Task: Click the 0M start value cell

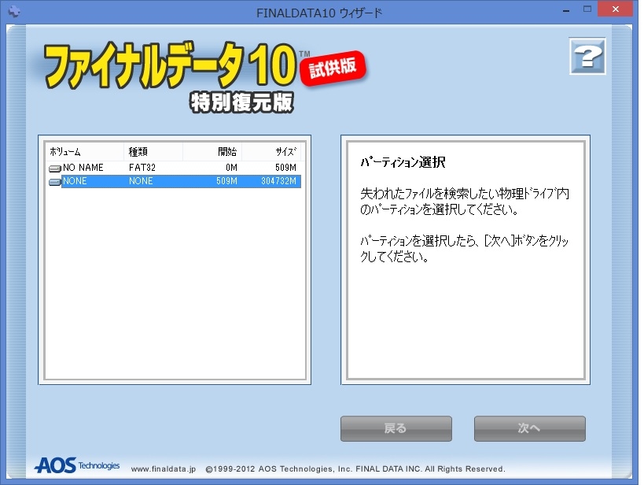Action: click(231, 168)
